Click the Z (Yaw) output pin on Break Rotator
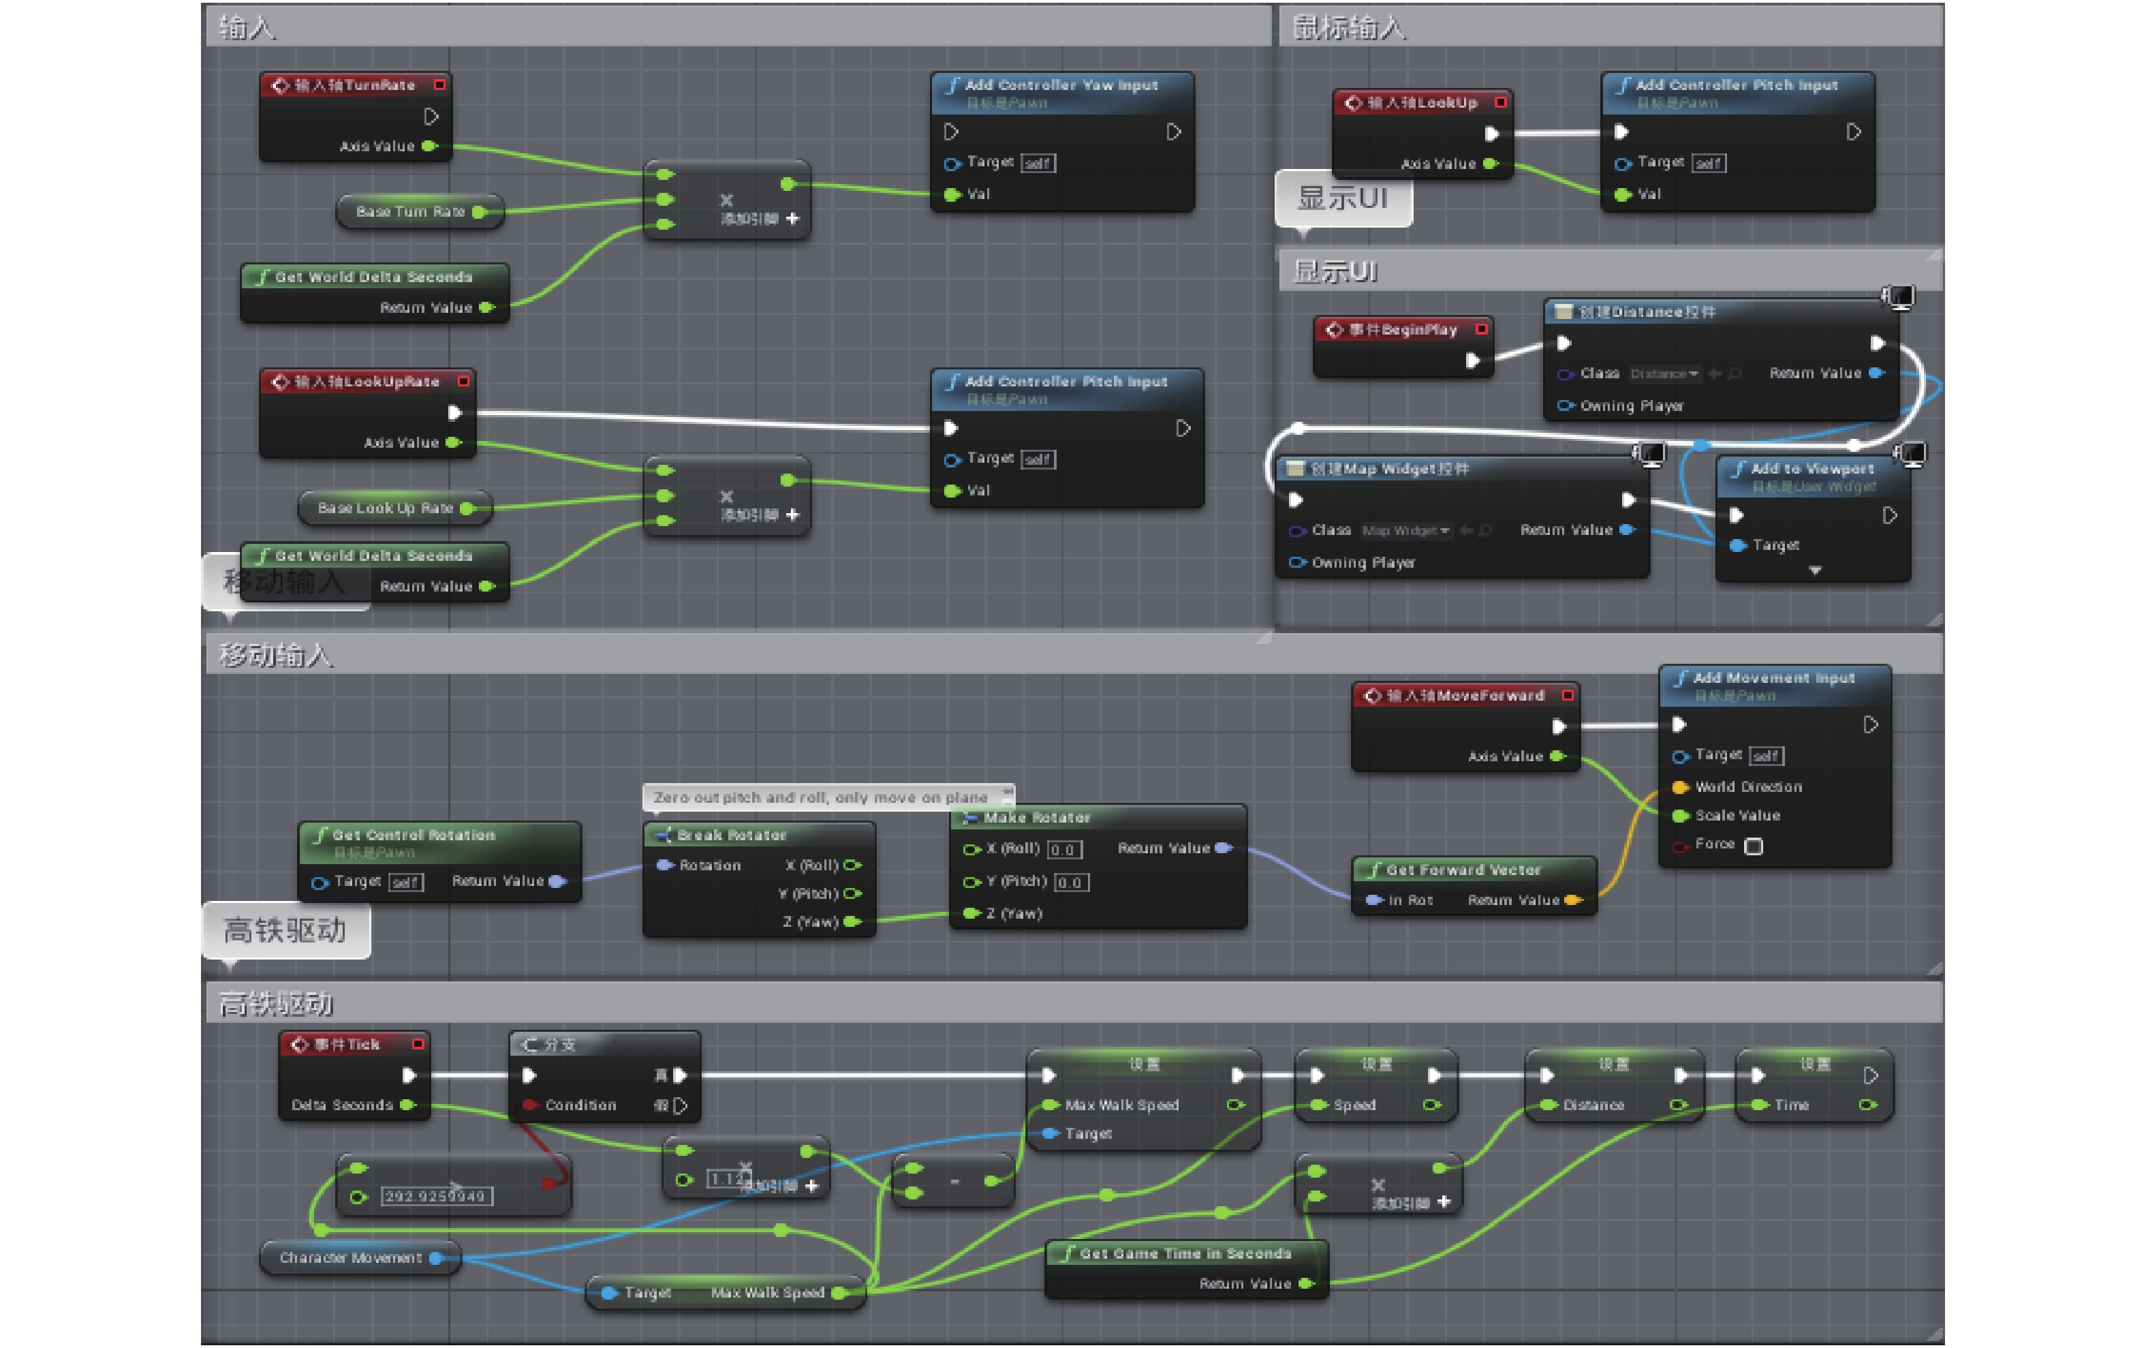Image resolution: width=2146 pixels, height=1348 pixels. click(x=853, y=922)
